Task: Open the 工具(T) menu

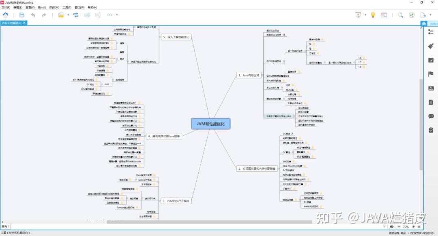Action: coord(67,8)
